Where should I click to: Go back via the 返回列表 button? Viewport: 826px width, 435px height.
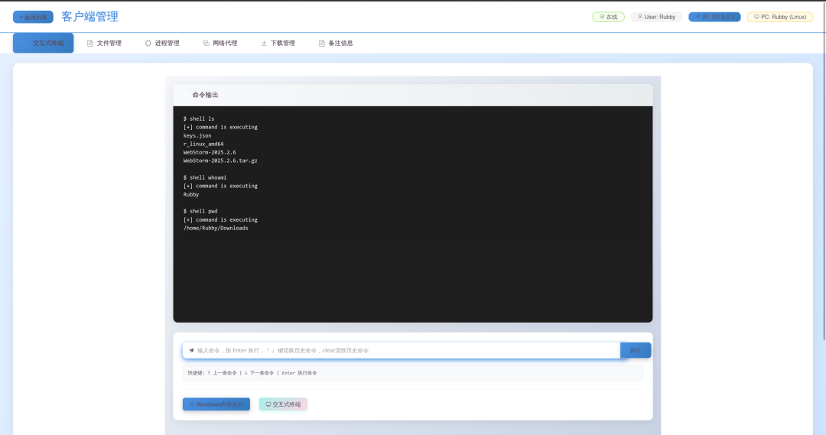33,17
